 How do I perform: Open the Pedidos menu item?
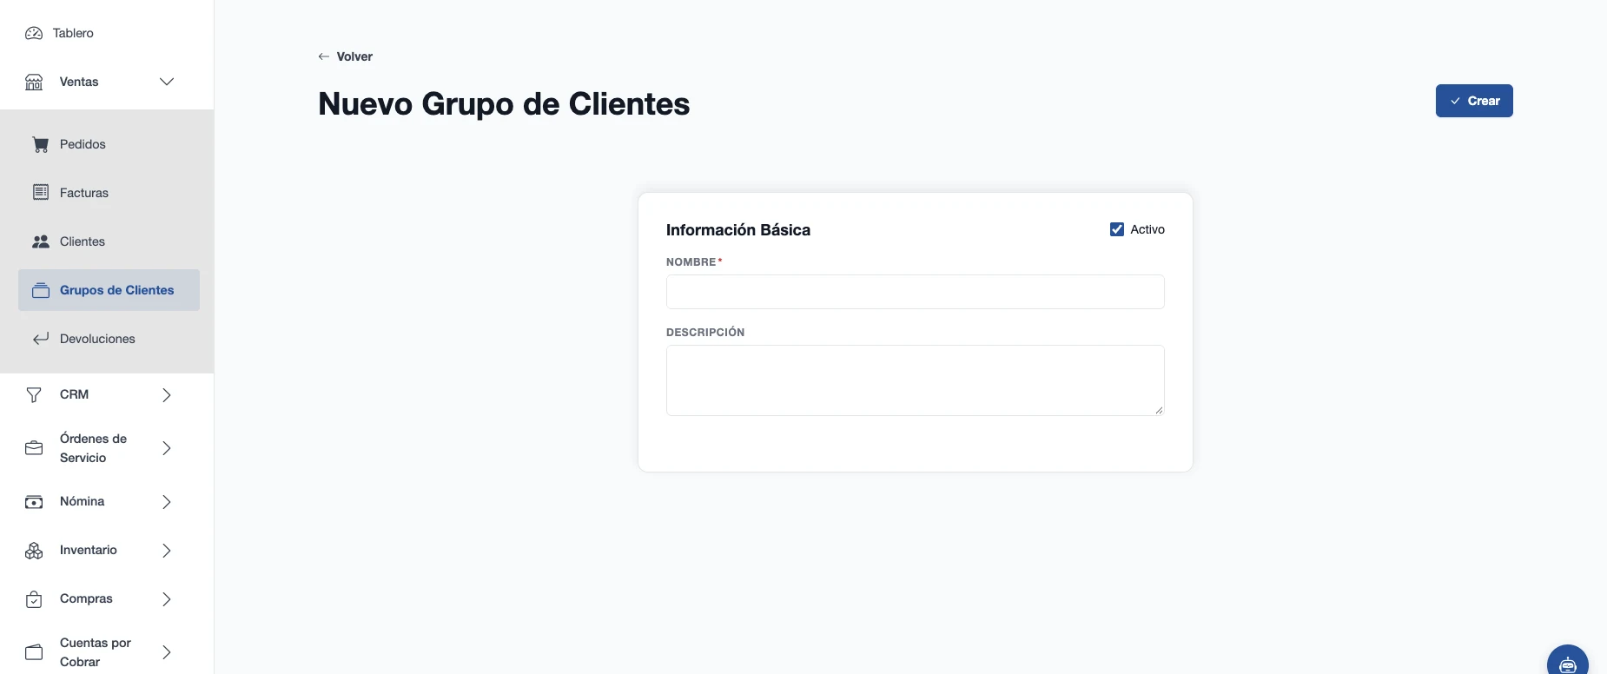click(x=109, y=144)
